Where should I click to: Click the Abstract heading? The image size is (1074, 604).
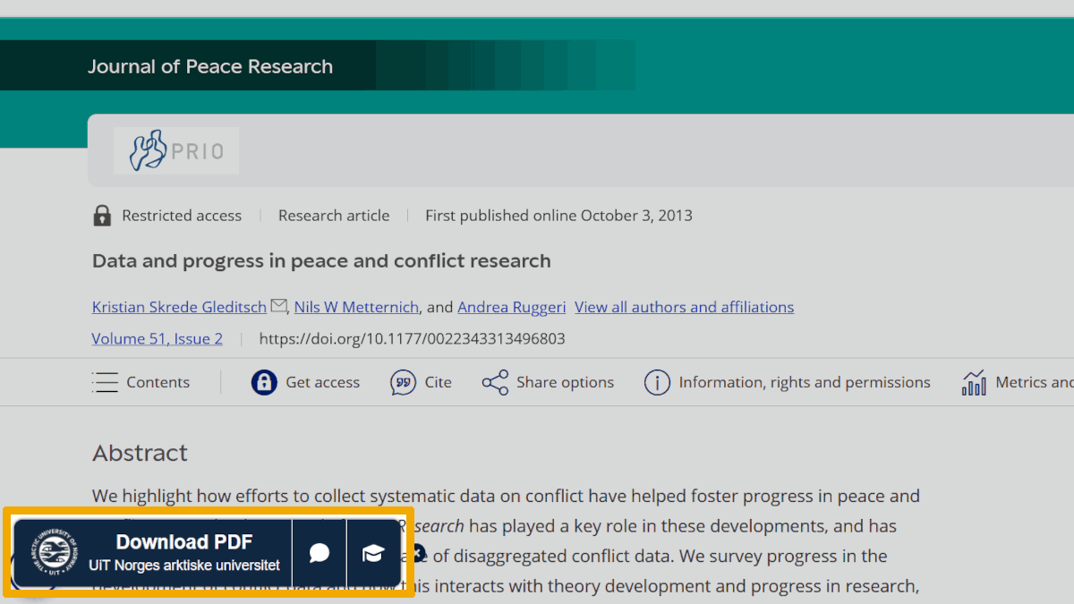(x=140, y=453)
